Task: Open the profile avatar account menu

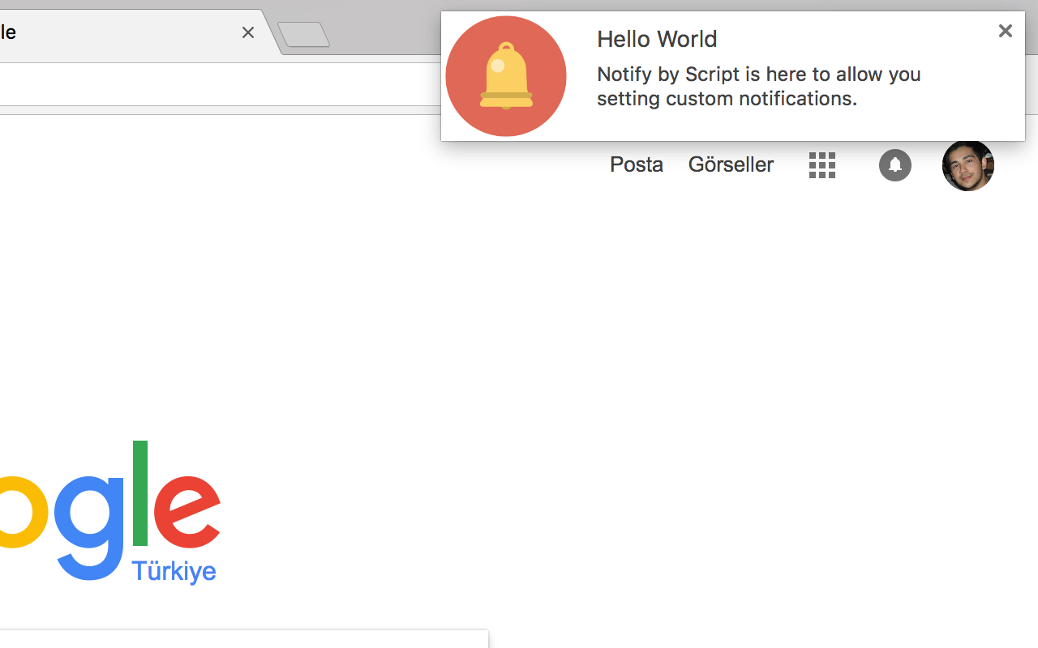Action: click(967, 165)
